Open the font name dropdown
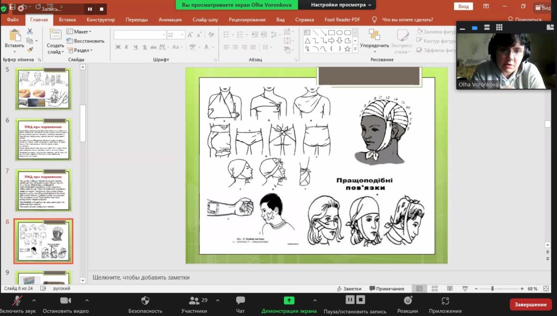 click(x=164, y=35)
